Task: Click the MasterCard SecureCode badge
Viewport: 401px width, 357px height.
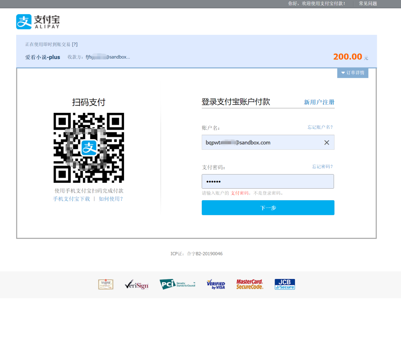Action: 250,284
